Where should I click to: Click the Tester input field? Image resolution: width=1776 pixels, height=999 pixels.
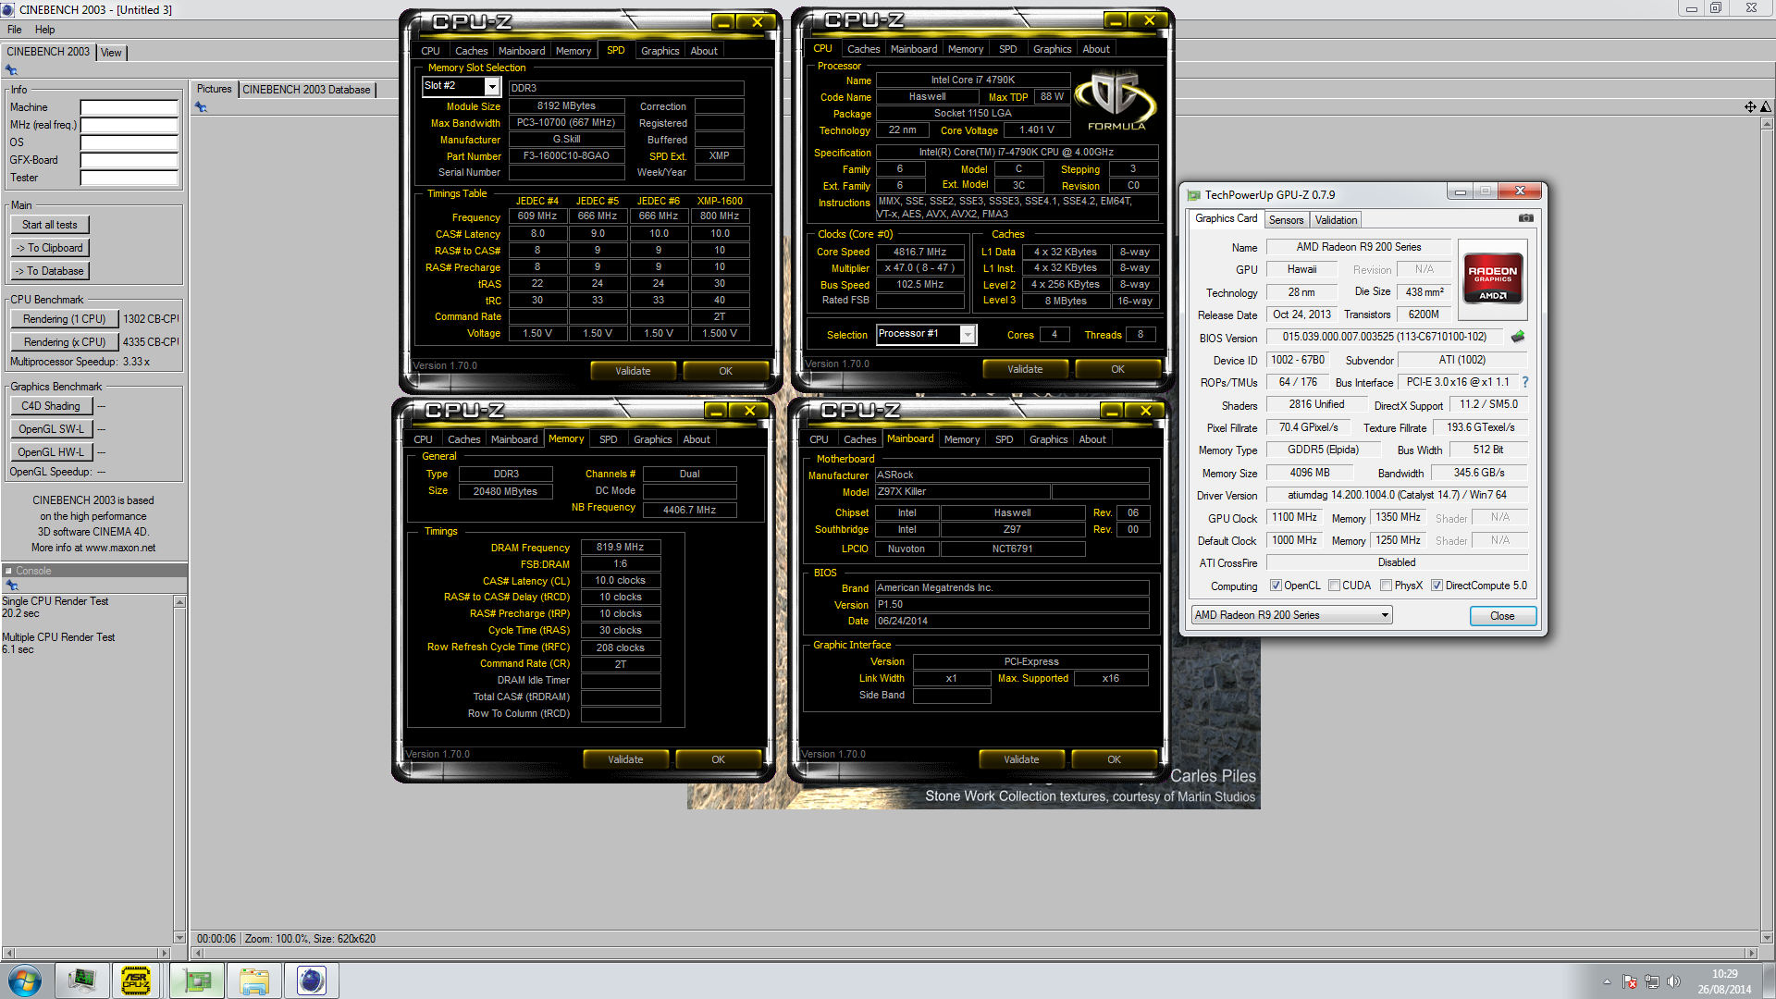coord(129,178)
